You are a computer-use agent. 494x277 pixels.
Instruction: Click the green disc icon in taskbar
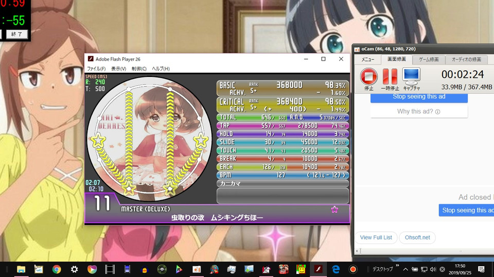pyautogui.click(x=162, y=269)
